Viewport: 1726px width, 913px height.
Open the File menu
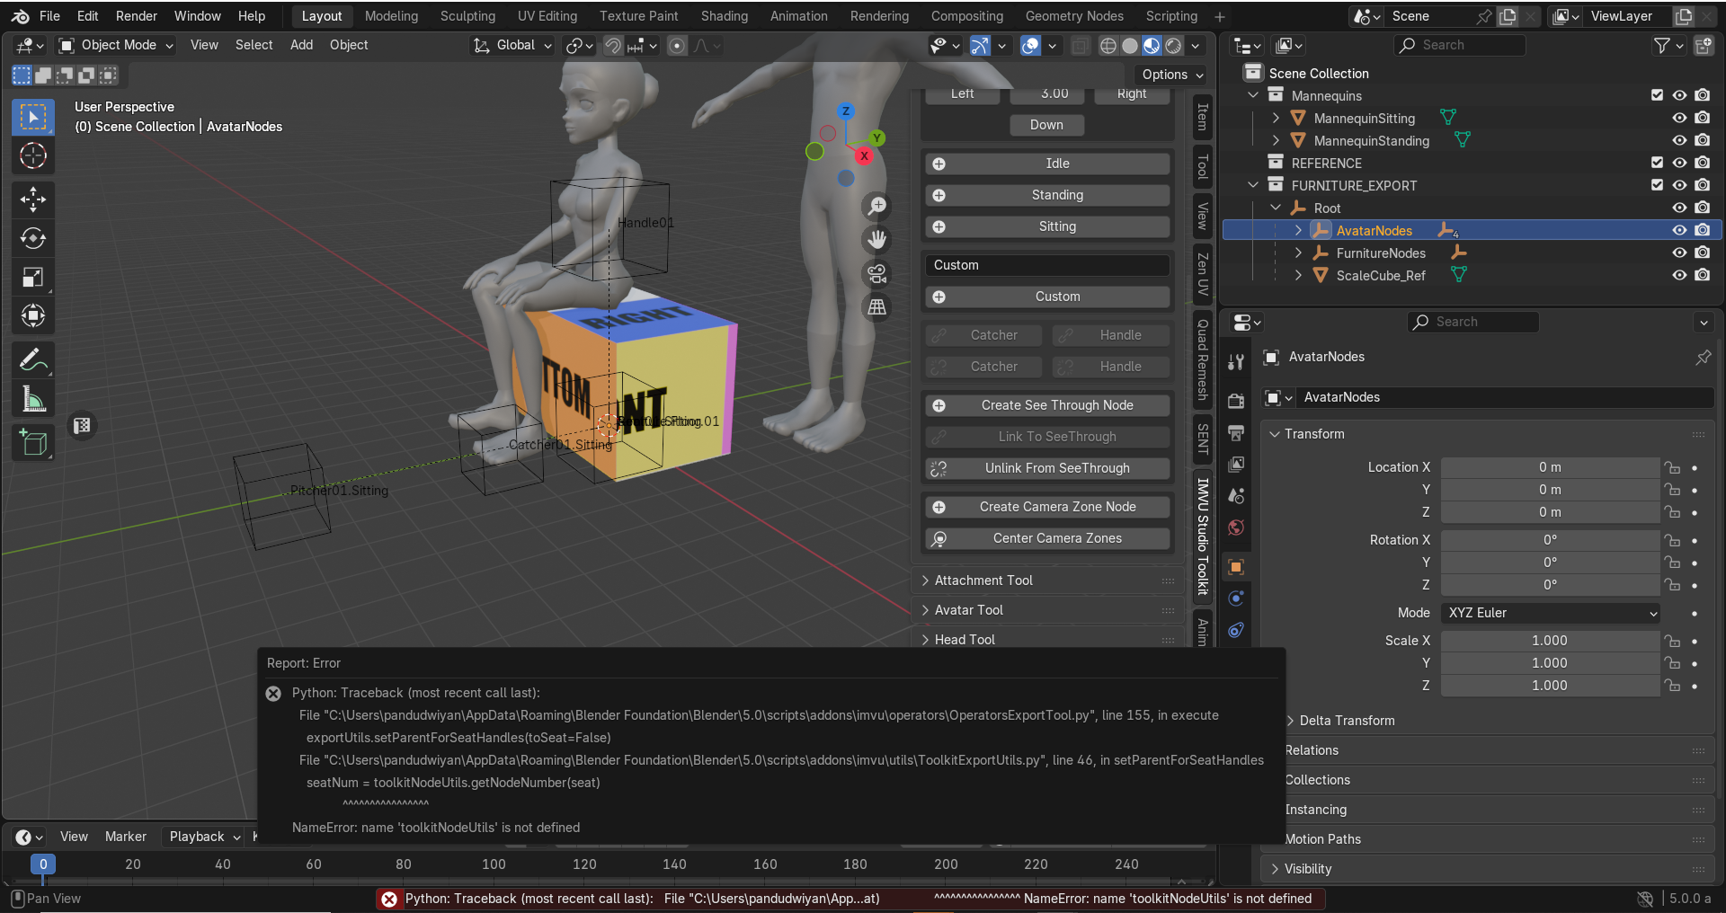50,16
